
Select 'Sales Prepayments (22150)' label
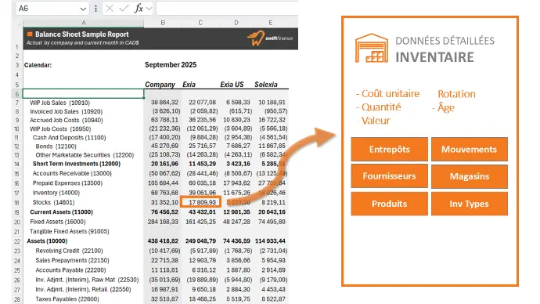pos(72,260)
